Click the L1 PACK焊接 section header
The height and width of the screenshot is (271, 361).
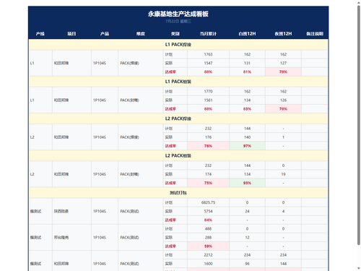tap(178, 45)
